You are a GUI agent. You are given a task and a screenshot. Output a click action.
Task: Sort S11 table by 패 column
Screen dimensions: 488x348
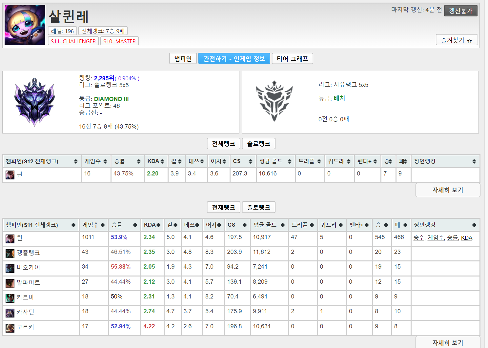(x=401, y=225)
